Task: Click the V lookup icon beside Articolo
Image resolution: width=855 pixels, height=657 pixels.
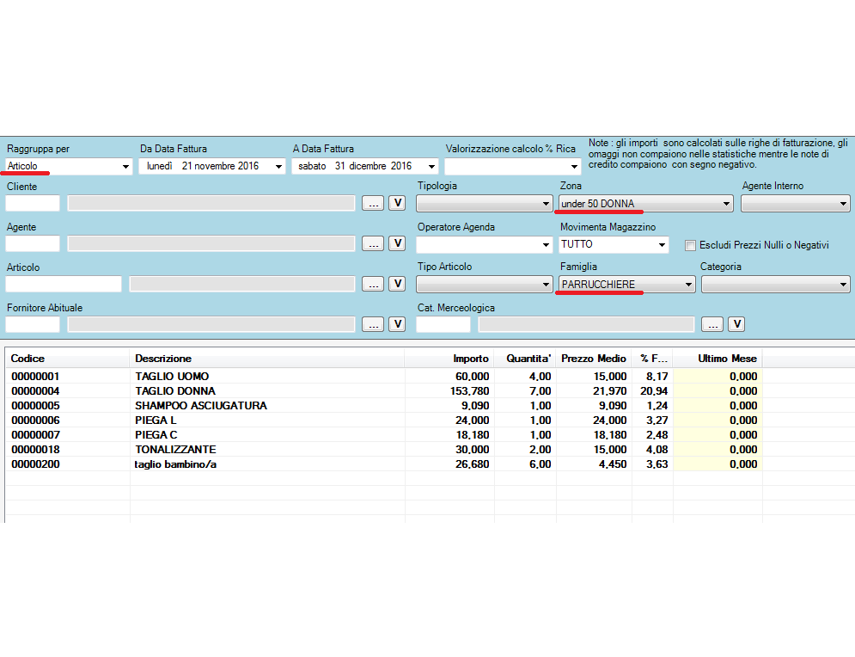Action: click(x=396, y=284)
